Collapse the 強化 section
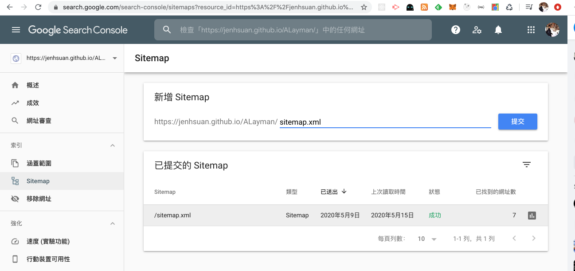The image size is (575, 271). point(113,224)
